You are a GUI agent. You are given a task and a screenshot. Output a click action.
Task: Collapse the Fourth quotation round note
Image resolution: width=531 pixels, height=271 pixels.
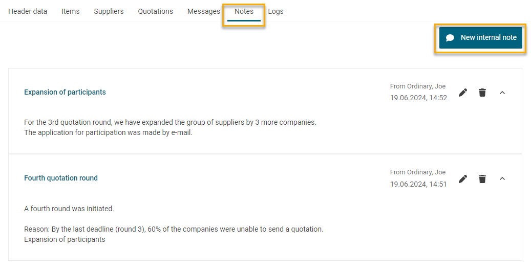pyautogui.click(x=502, y=178)
